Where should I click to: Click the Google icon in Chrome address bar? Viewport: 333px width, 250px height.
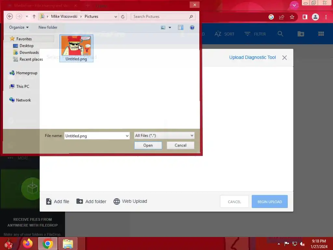(x=271, y=17)
